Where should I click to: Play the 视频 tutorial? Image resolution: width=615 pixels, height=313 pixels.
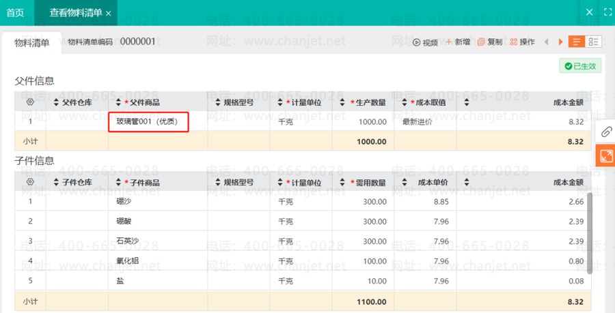coord(425,42)
